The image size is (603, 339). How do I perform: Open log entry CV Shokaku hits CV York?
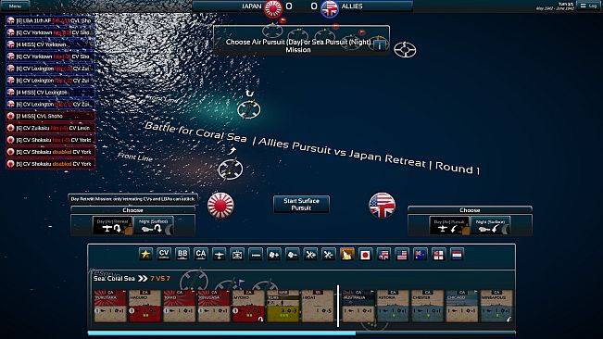click(x=50, y=140)
